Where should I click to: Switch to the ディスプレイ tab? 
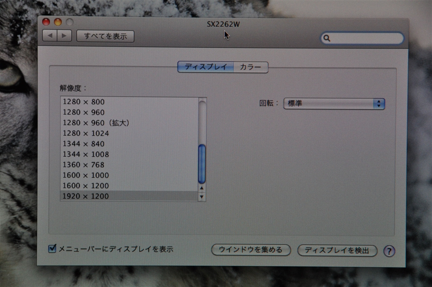tap(205, 67)
